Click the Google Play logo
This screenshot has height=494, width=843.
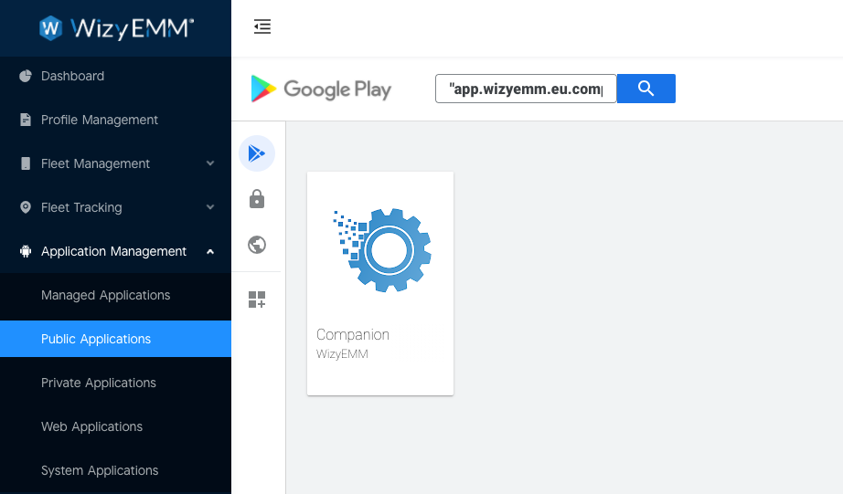pos(321,89)
